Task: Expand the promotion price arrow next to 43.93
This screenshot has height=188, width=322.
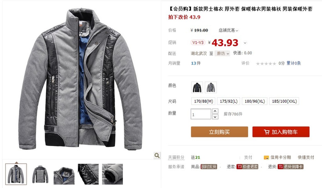Action: tap(245, 43)
